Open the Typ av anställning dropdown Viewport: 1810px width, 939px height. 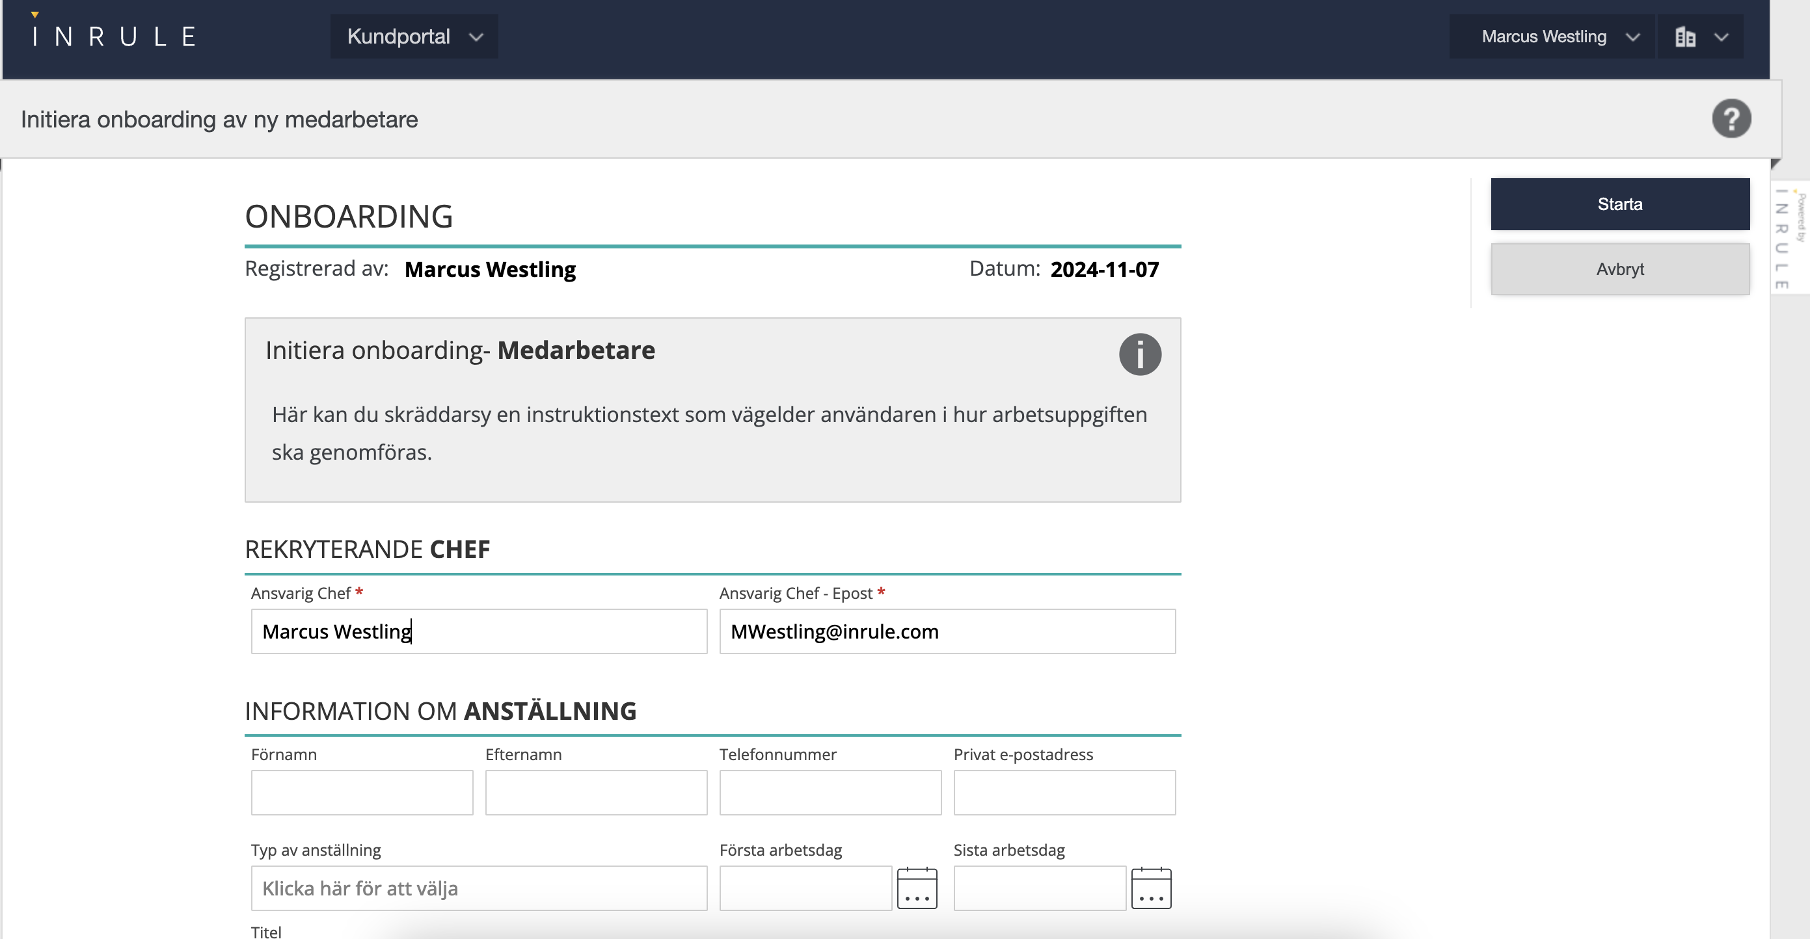[478, 888]
